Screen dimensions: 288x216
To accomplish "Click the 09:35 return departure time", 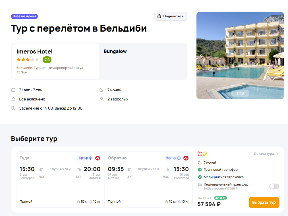I will pos(116,169).
